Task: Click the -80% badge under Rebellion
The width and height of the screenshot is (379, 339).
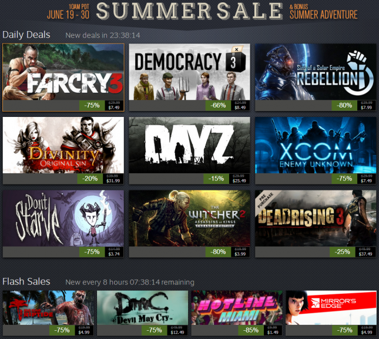Action: (x=344, y=105)
